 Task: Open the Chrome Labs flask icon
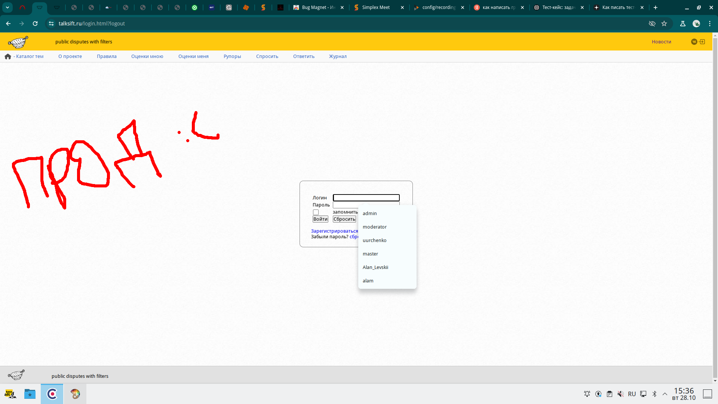(682, 24)
